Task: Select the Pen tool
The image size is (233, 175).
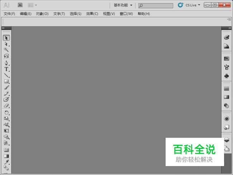Action: pyautogui.click(x=6, y=63)
